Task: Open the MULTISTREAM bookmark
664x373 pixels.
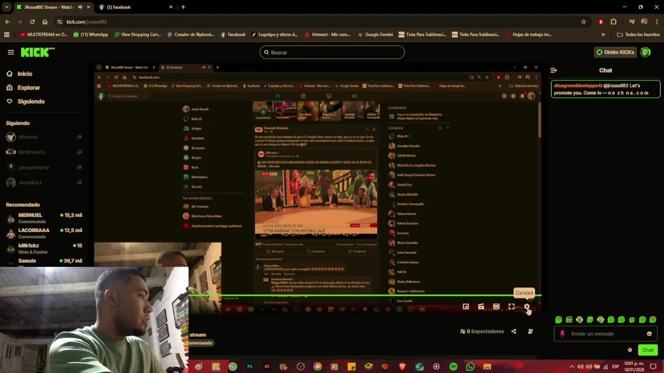Action: (44, 35)
